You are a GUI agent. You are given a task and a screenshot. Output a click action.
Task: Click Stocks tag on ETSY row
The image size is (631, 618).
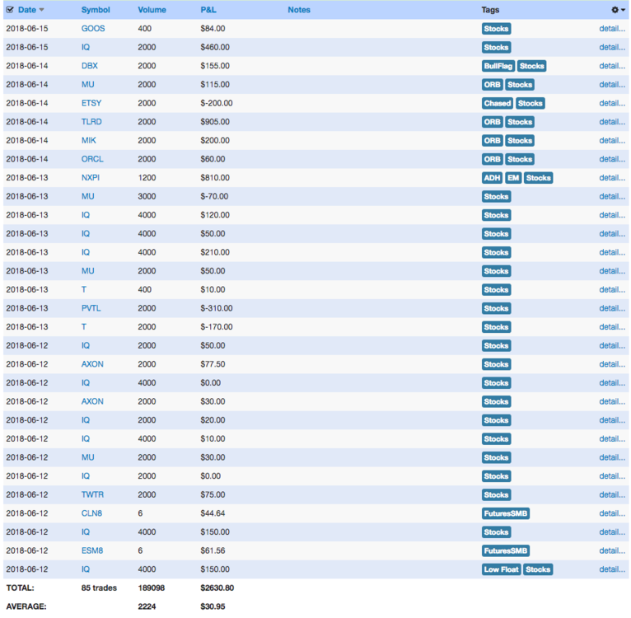coord(530,103)
